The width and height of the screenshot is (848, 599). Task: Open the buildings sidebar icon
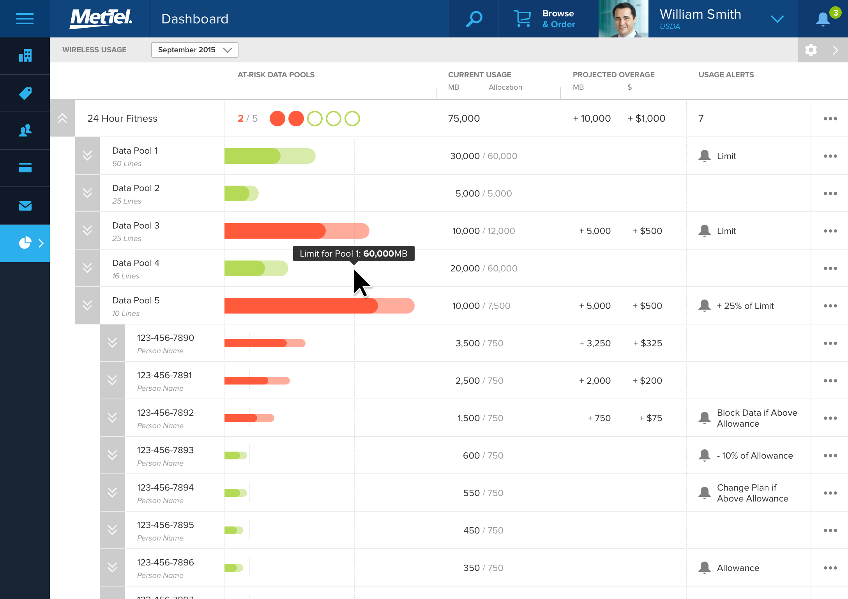pos(25,56)
